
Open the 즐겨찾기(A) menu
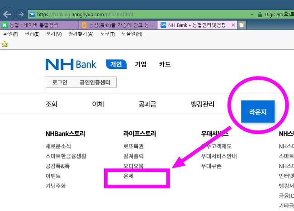(81, 34)
